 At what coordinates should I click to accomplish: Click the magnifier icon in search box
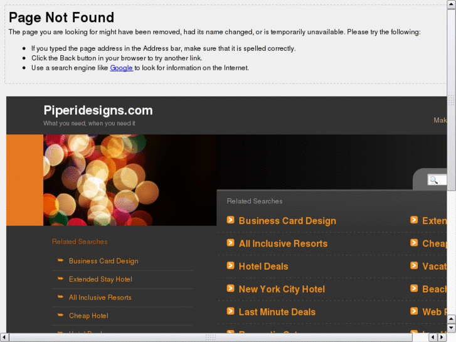433,180
